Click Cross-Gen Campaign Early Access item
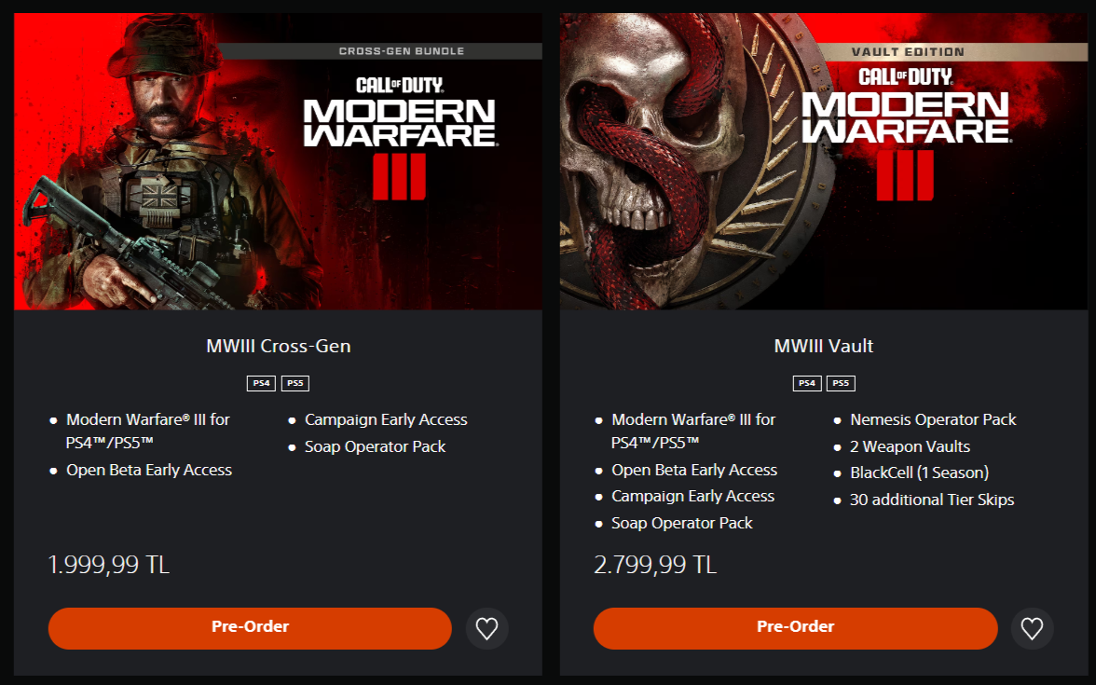 [x=386, y=420]
